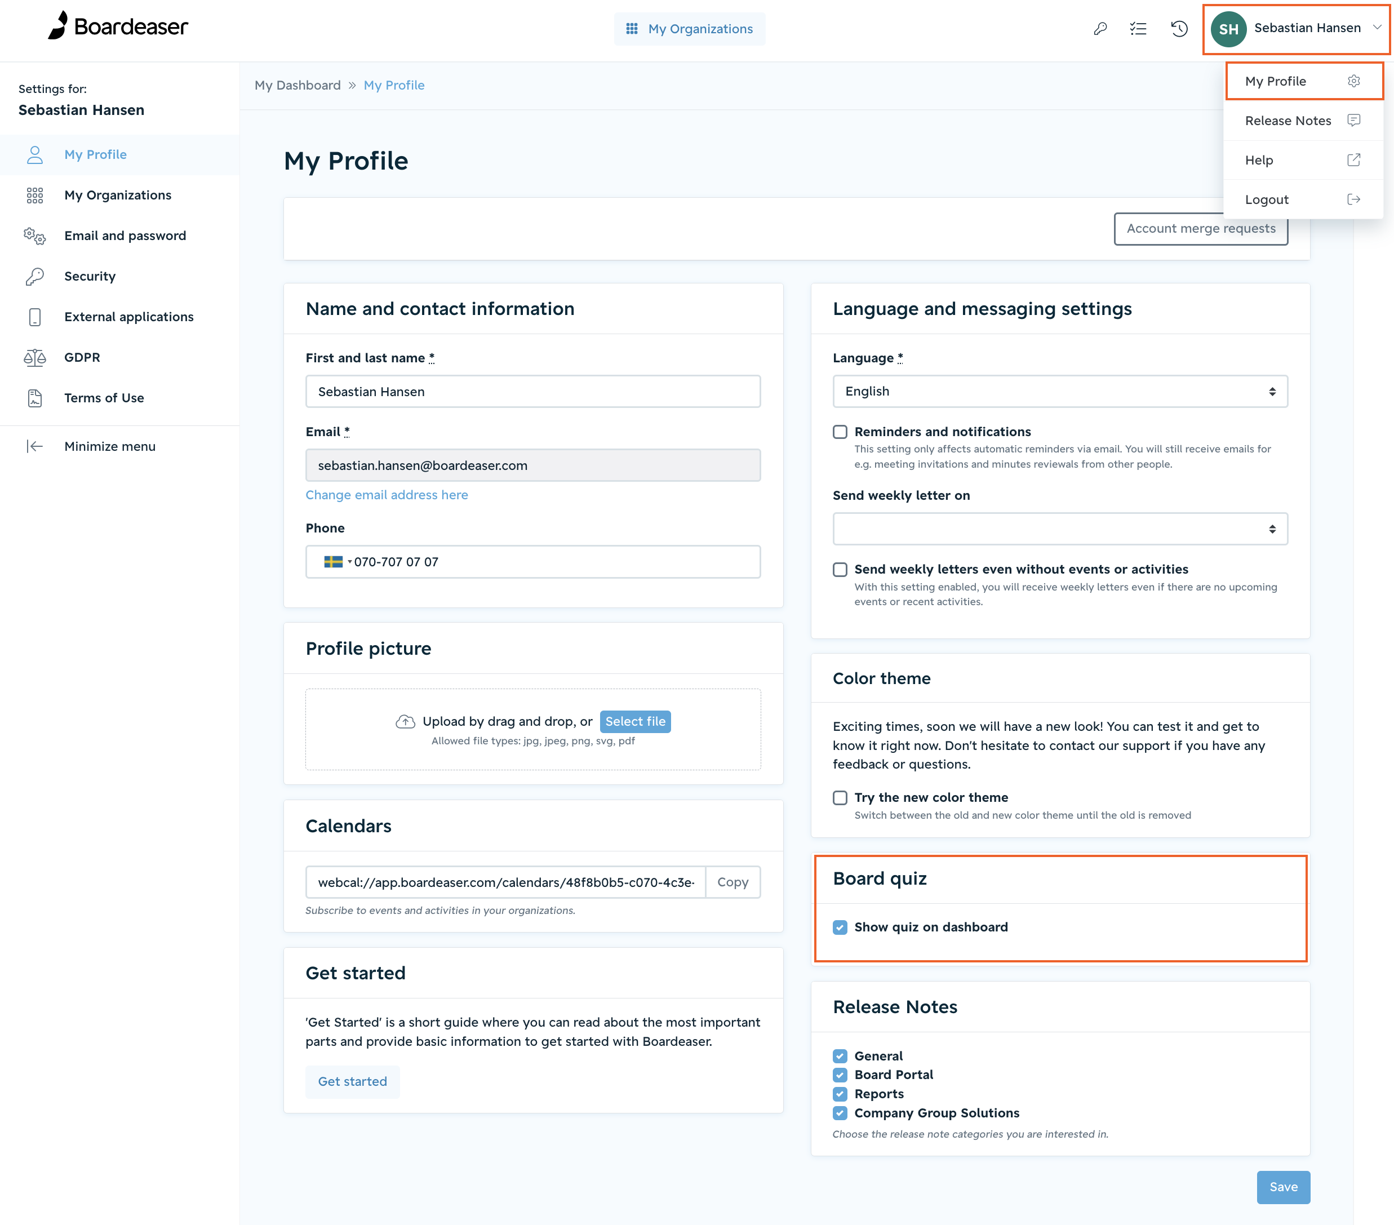Open My Organizations in sidebar
1394x1225 pixels.
(119, 195)
